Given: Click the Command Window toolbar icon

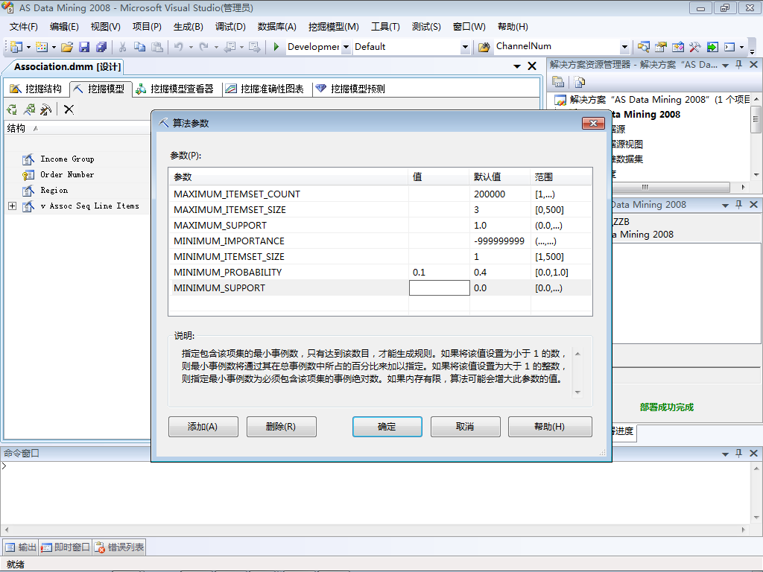Looking at the screenshot, I should point(729,47).
